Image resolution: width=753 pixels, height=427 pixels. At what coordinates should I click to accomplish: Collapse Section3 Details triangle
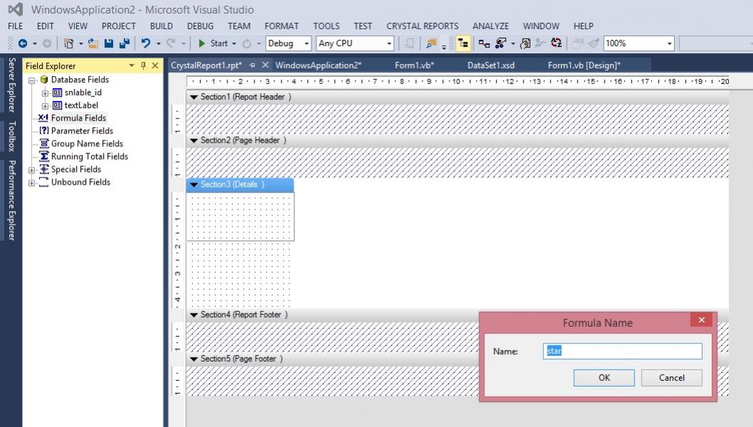click(194, 185)
